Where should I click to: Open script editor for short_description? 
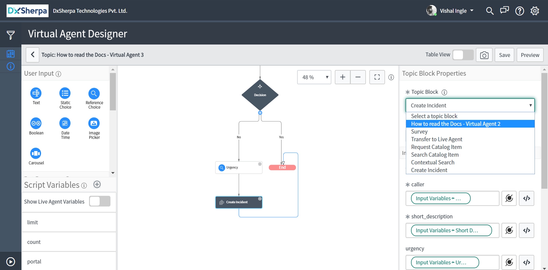click(x=527, y=230)
